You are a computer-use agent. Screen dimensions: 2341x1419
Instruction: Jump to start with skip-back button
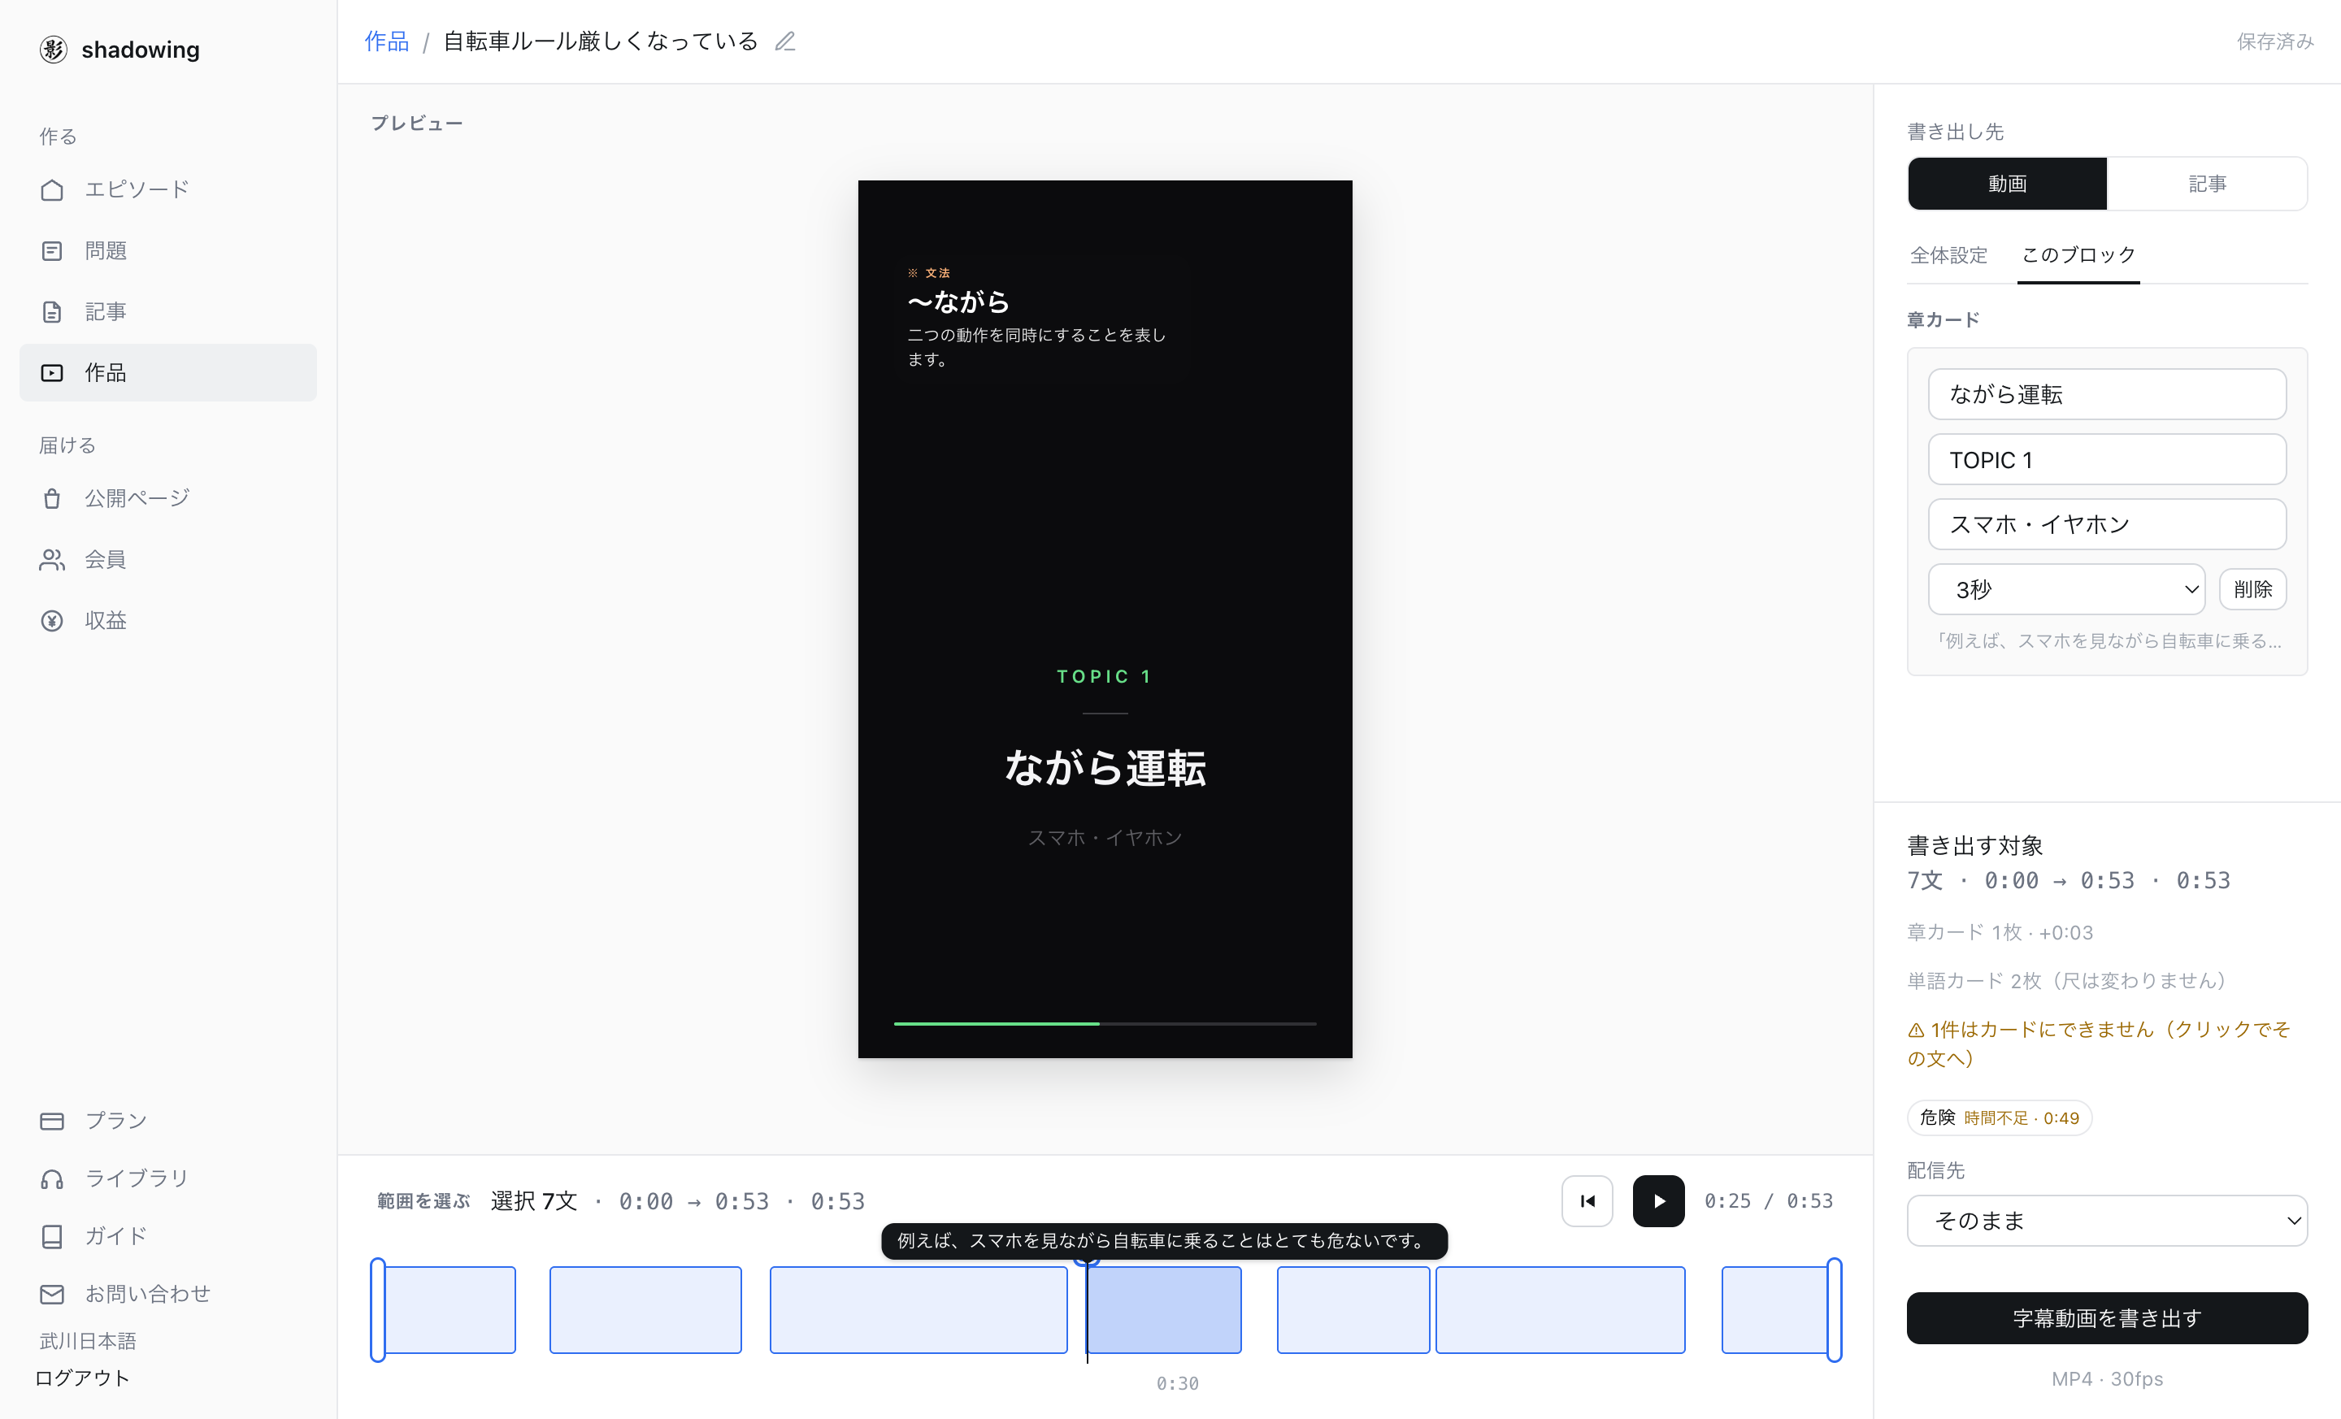coord(1587,1200)
